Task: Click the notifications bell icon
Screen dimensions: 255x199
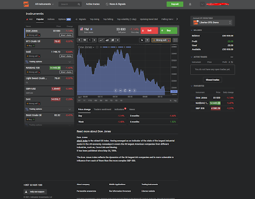Action: [190, 4]
